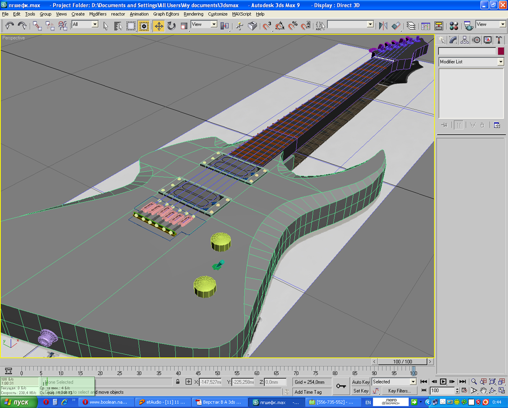Toggle Set Key mode
Image resolution: width=508 pixels, height=408 pixels.
[360, 391]
